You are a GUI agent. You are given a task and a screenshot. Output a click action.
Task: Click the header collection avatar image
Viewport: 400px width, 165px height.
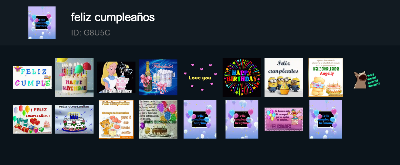(42, 23)
